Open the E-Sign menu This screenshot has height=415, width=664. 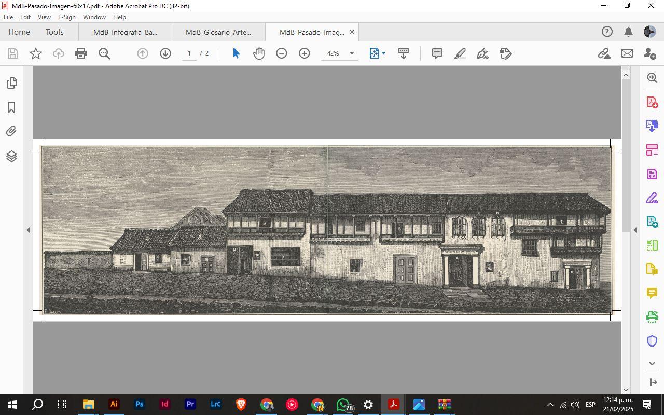click(67, 17)
